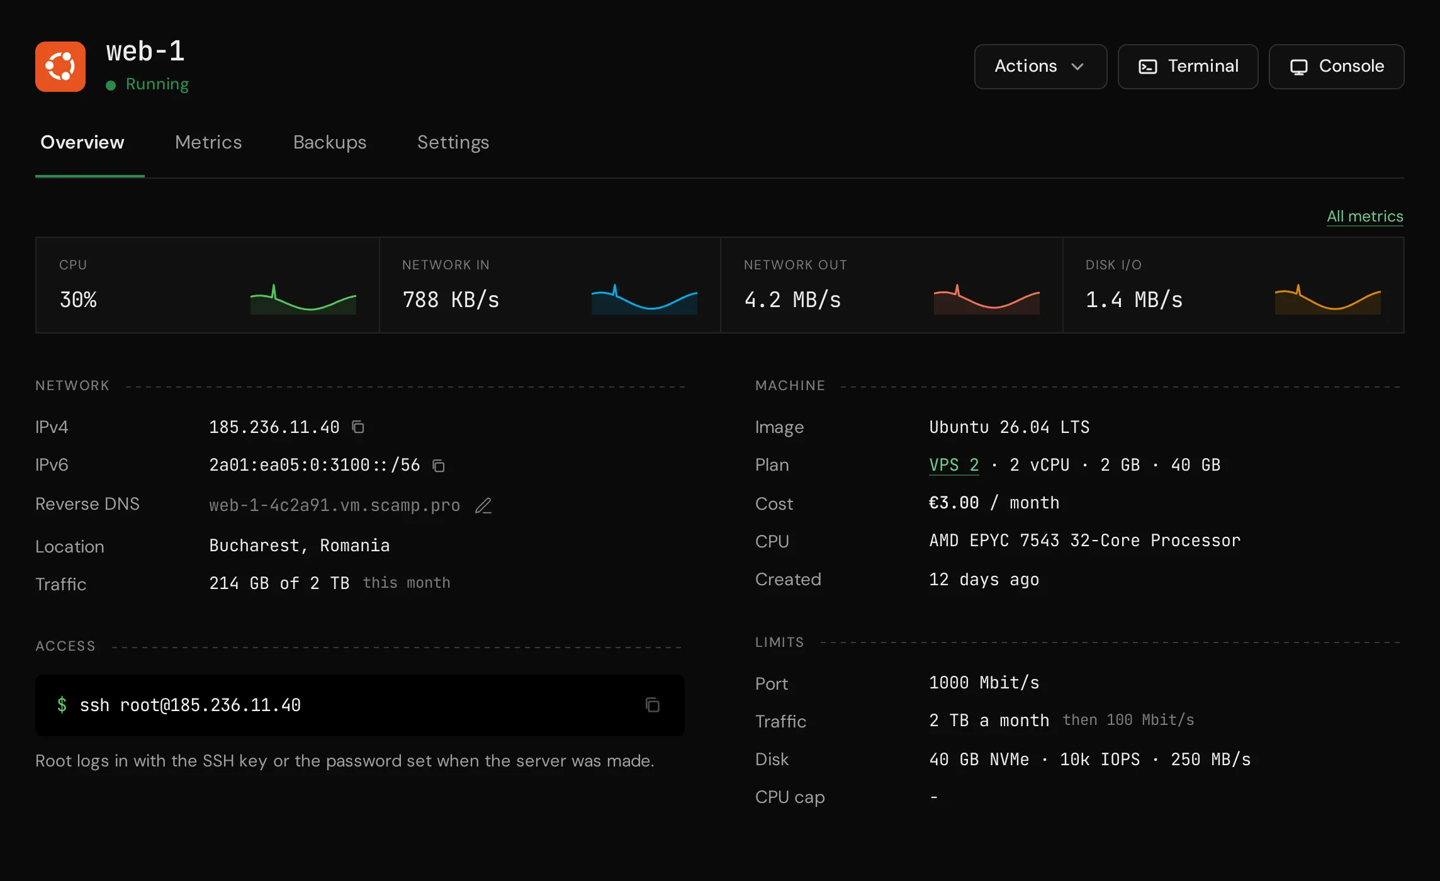Click the CPU sparkline chart
This screenshot has height=881, width=1440.
pos(303,299)
